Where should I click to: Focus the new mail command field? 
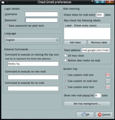click(x=33, y=77)
